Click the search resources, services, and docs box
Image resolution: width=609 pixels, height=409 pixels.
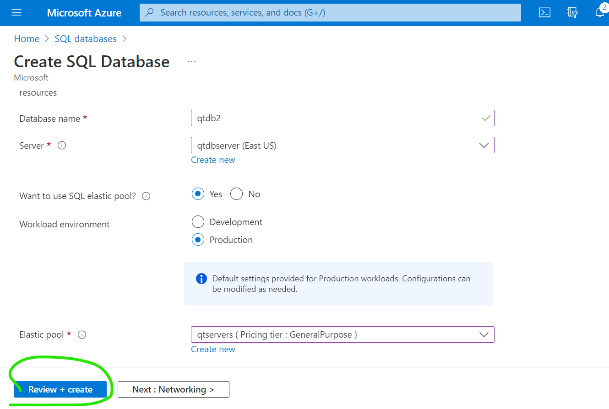point(330,12)
